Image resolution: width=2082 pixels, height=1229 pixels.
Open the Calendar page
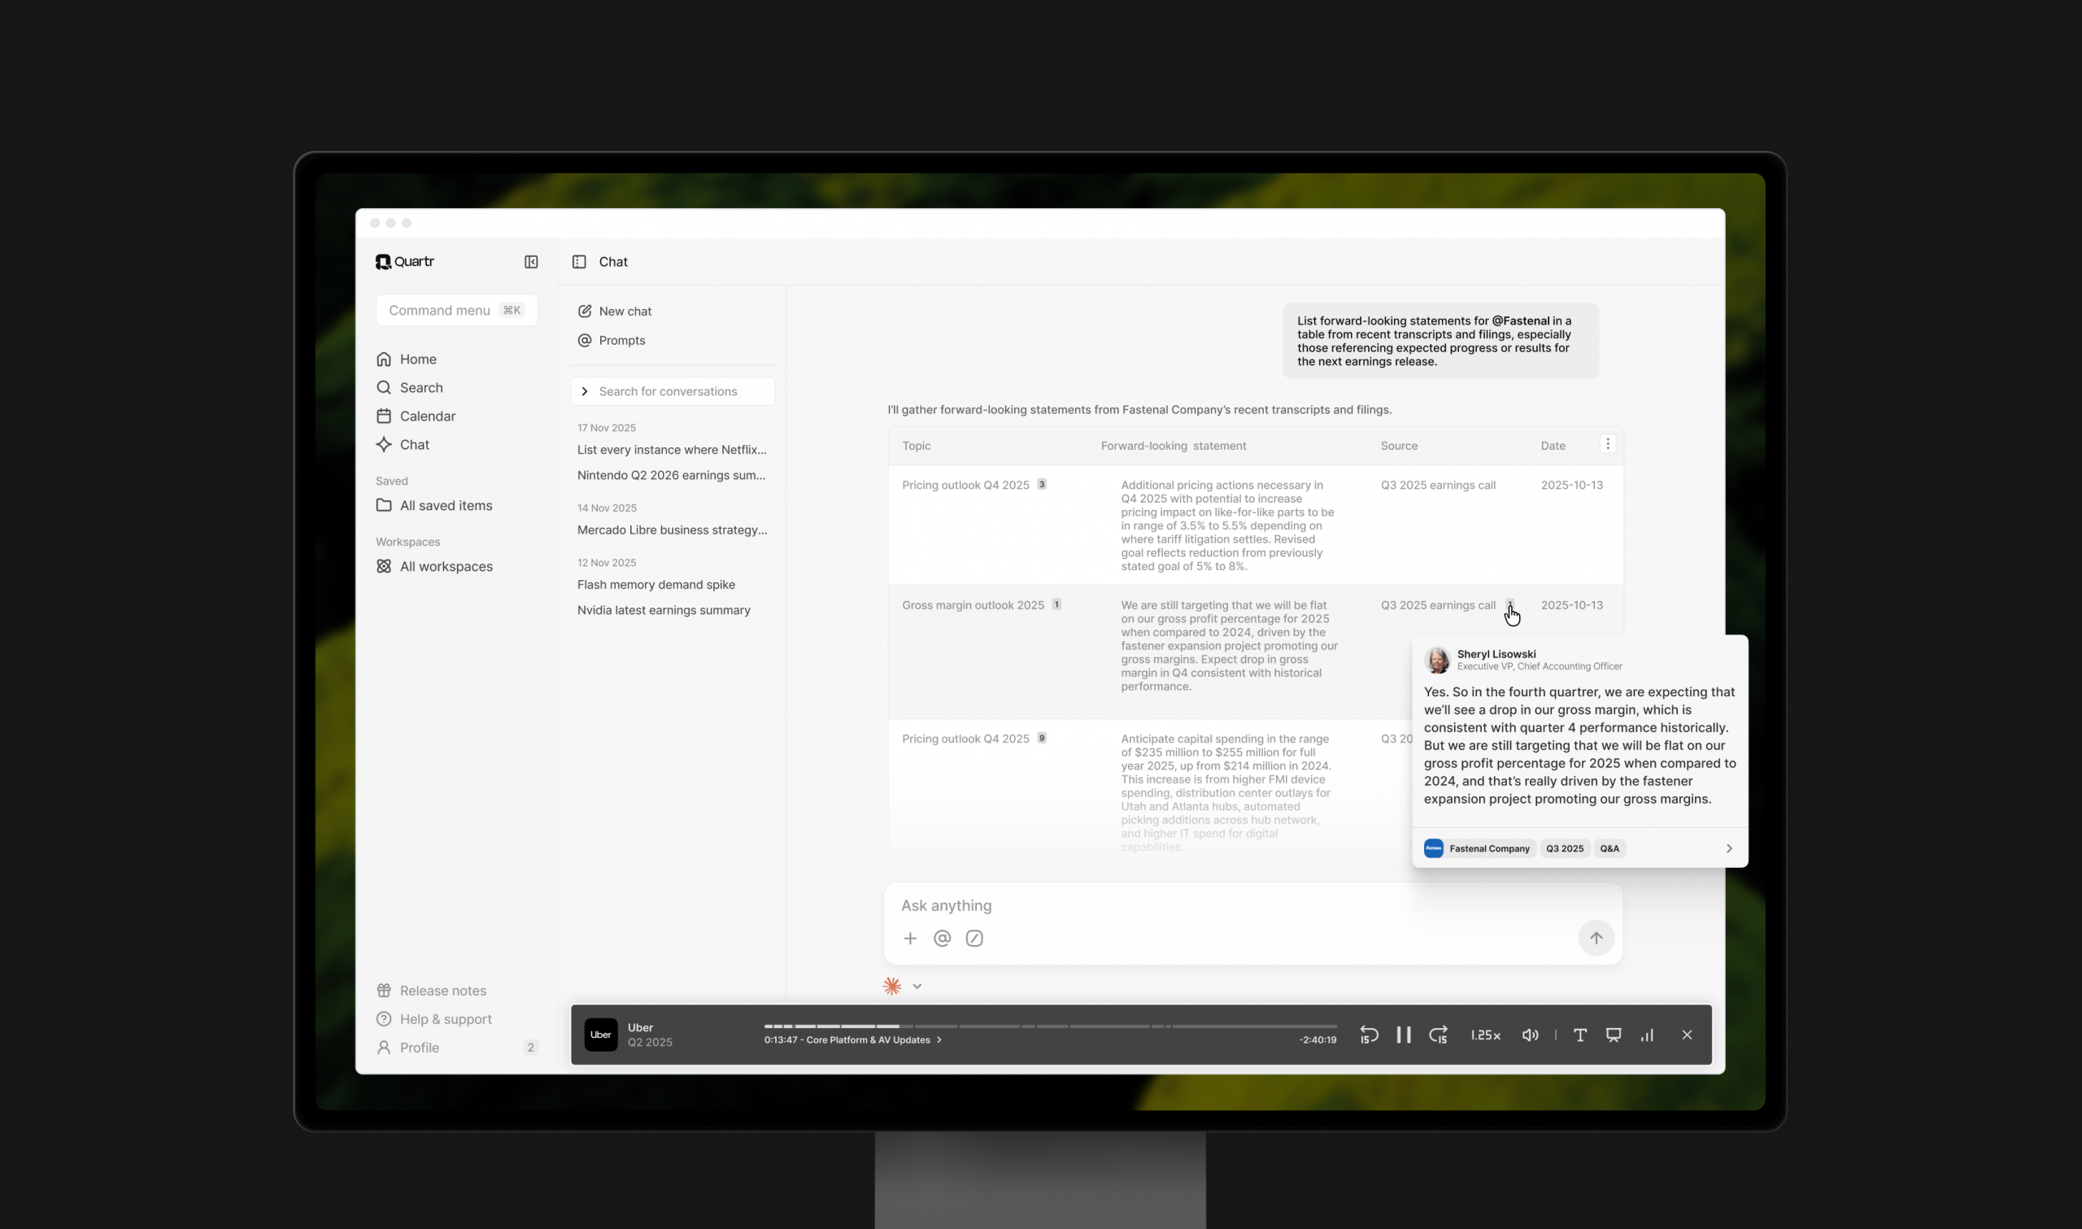pyautogui.click(x=416, y=416)
